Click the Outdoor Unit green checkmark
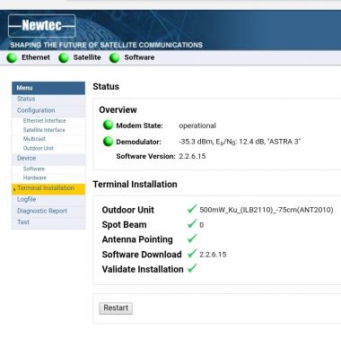The image size is (341, 338). click(x=192, y=209)
